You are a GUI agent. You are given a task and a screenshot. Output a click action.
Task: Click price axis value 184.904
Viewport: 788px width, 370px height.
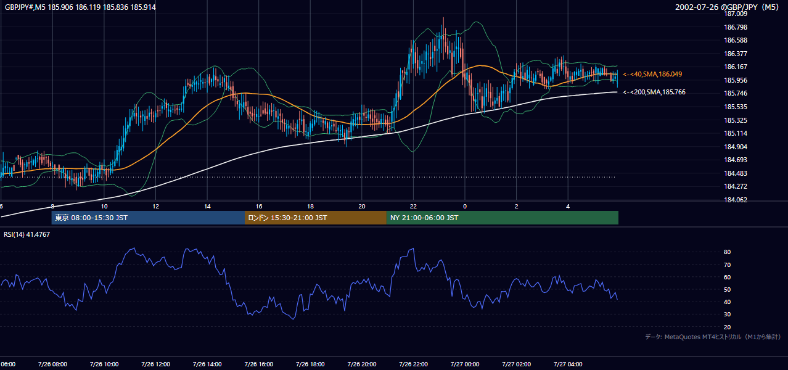tap(736, 147)
